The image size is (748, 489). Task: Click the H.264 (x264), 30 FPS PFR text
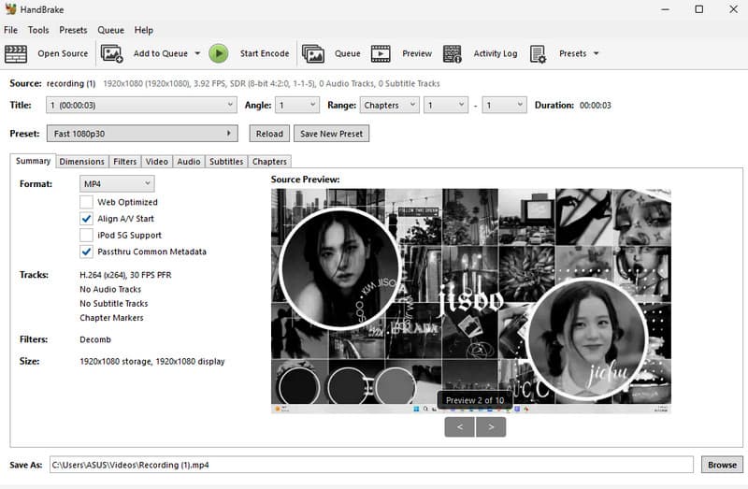(x=125, y=275)
